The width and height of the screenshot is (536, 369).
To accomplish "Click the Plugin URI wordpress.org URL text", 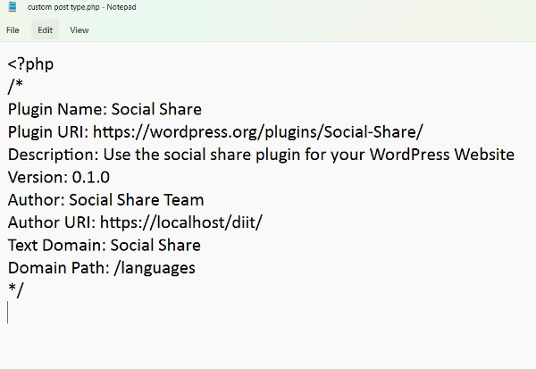I will point(258,132).
